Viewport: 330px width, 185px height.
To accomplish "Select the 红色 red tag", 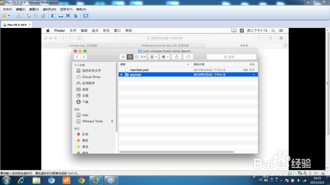I will tap(85, 134).
